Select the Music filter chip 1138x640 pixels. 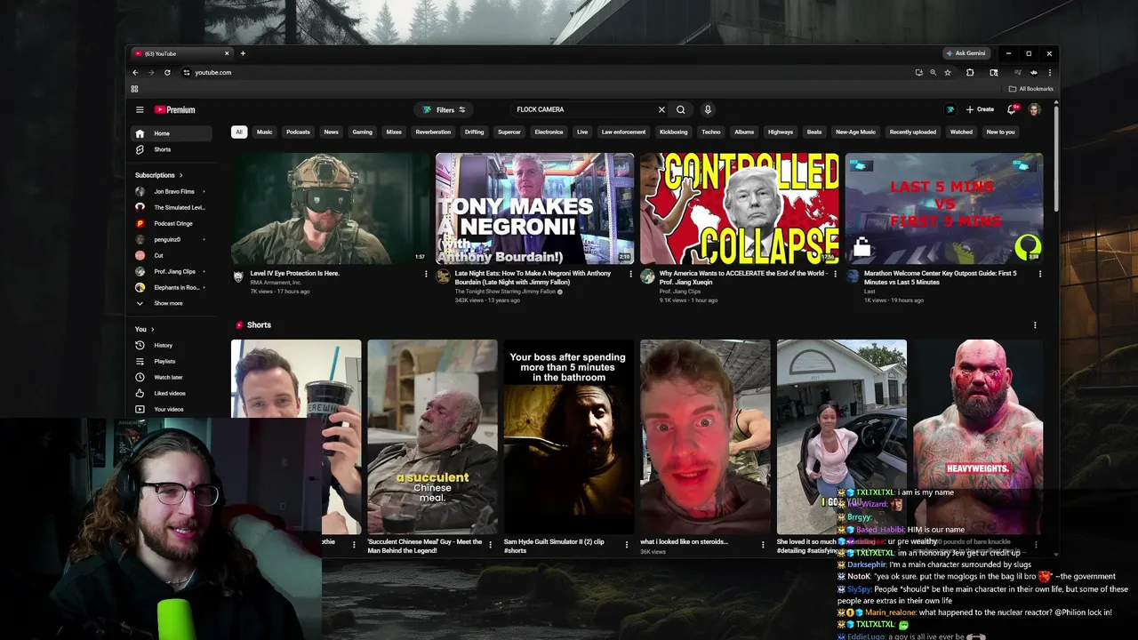pos(265,132)
